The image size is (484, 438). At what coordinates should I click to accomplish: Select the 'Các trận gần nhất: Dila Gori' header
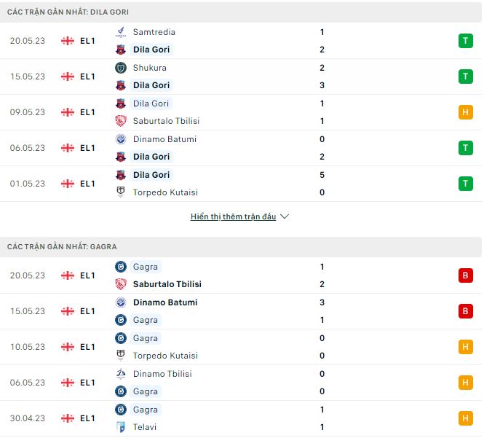coord(68,12)
